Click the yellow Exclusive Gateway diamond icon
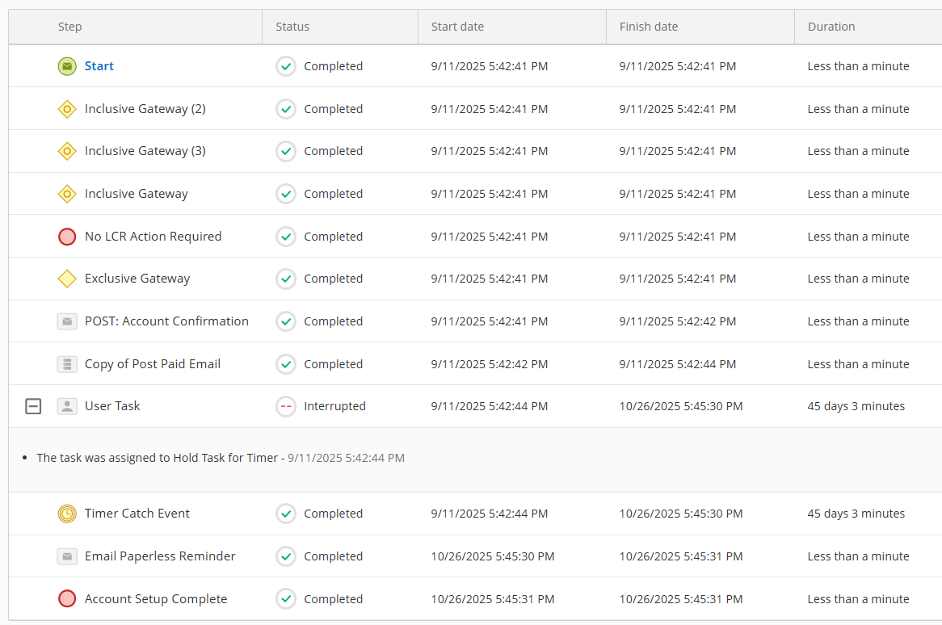 67,279
